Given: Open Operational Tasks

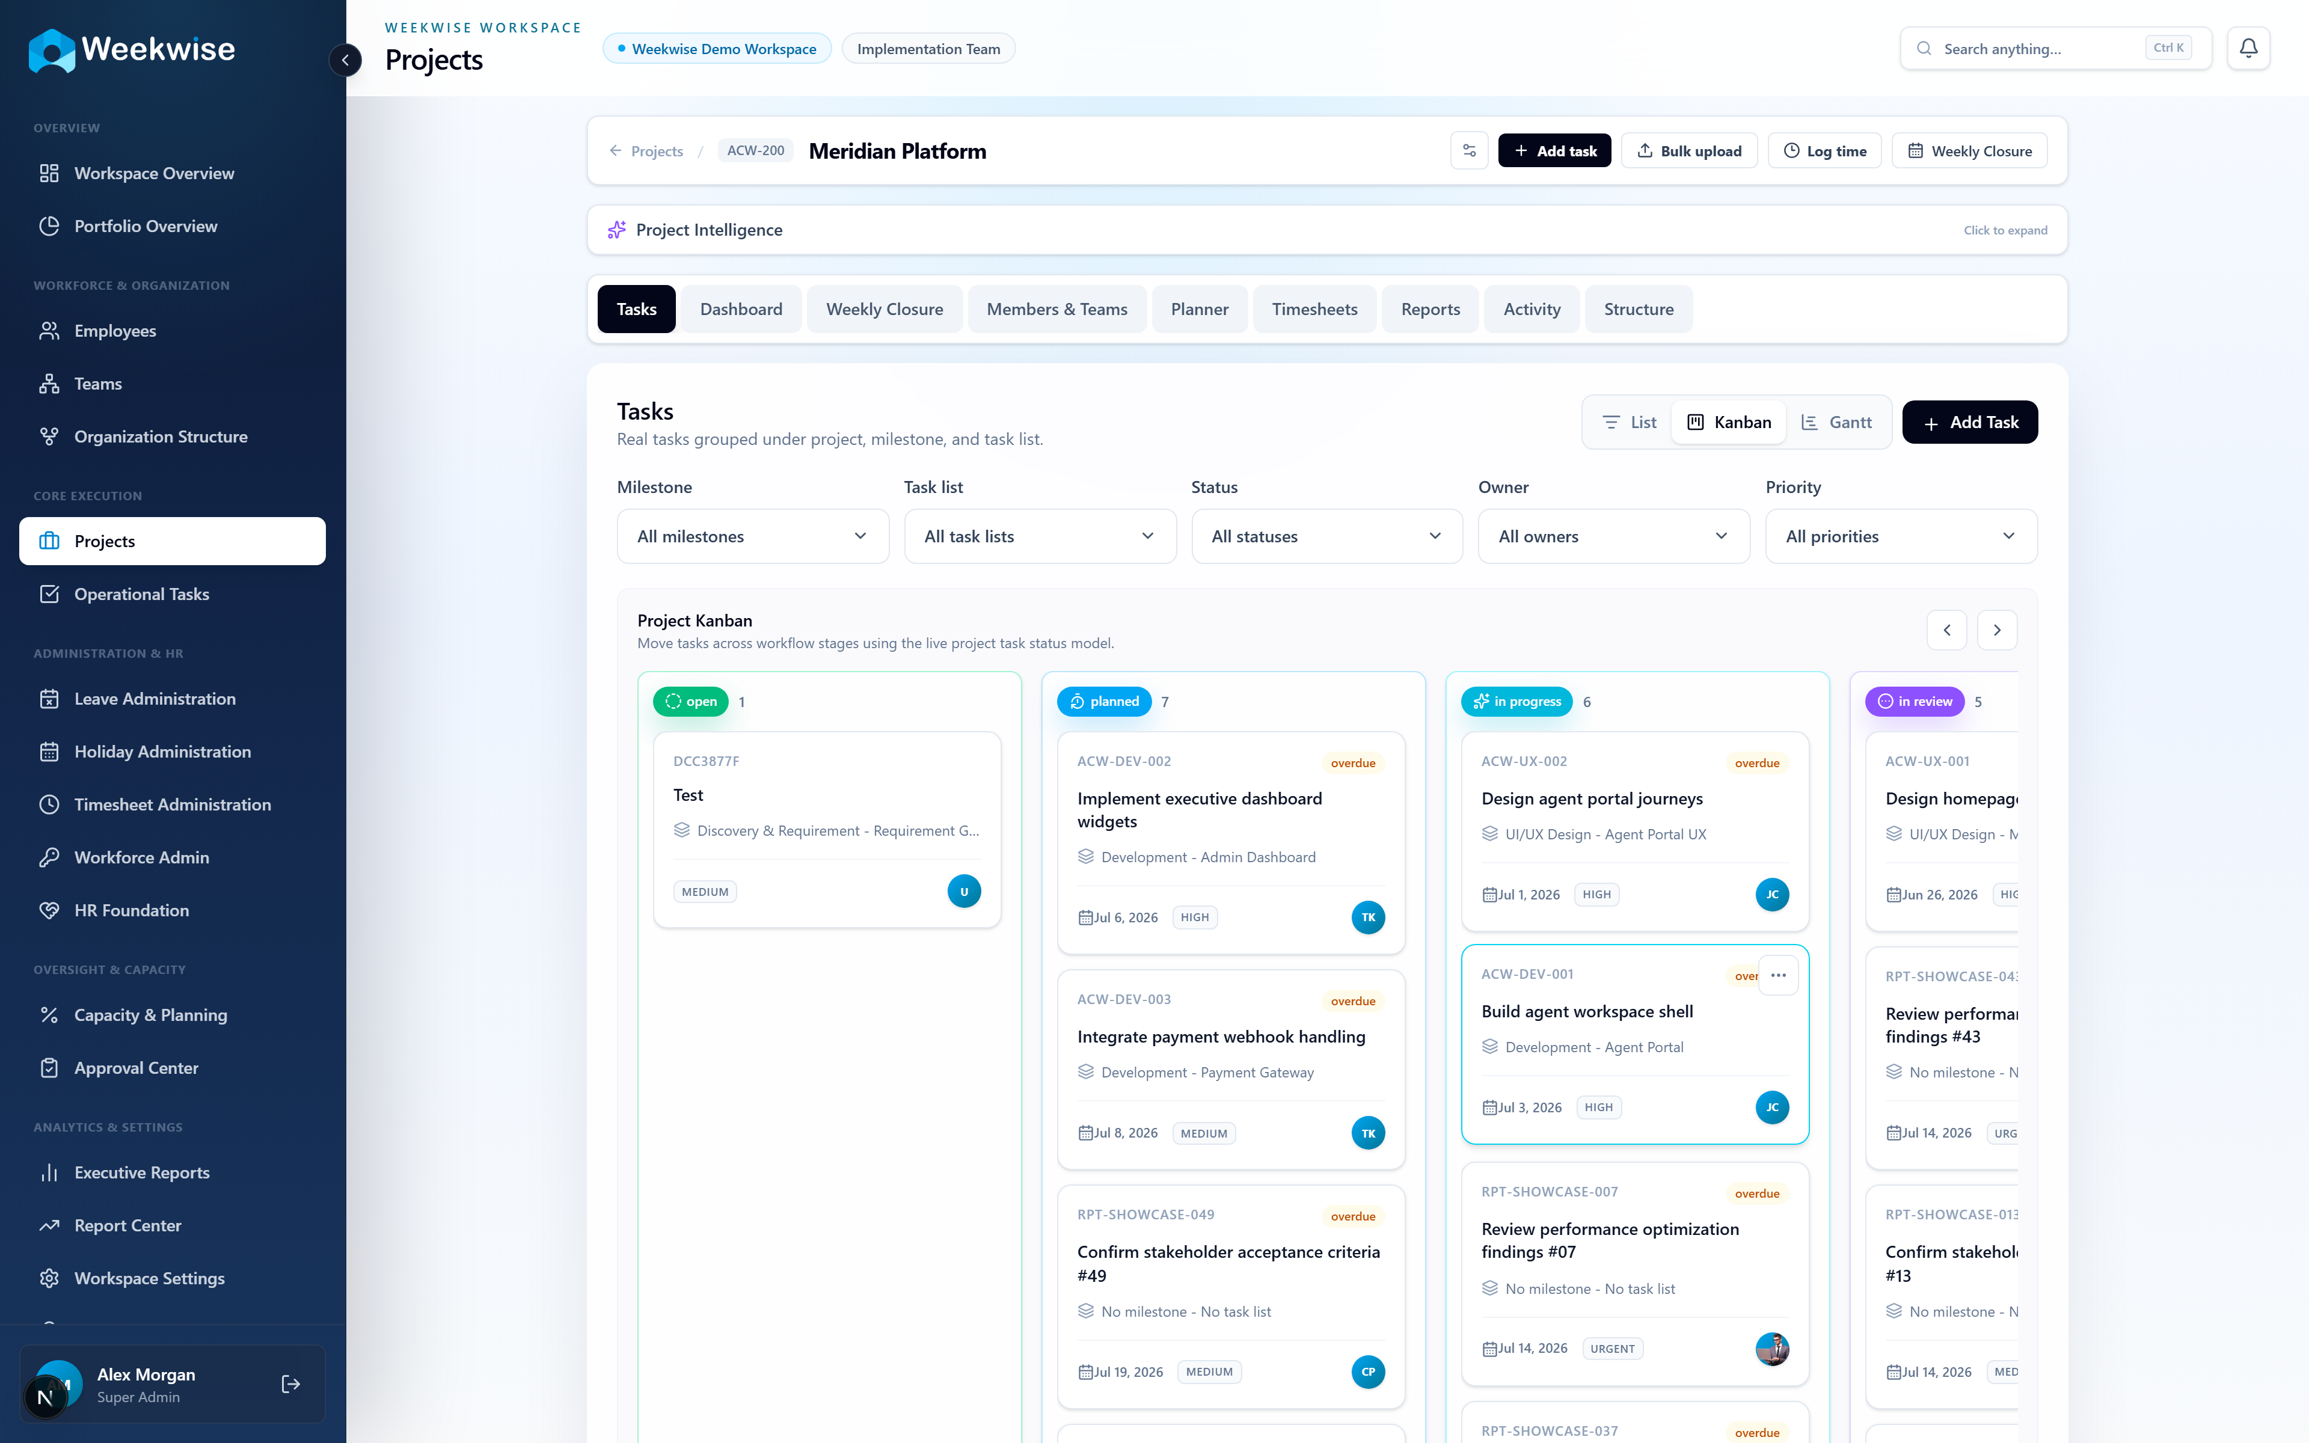Looking at the screenshot, I should (x=172, y=593).
